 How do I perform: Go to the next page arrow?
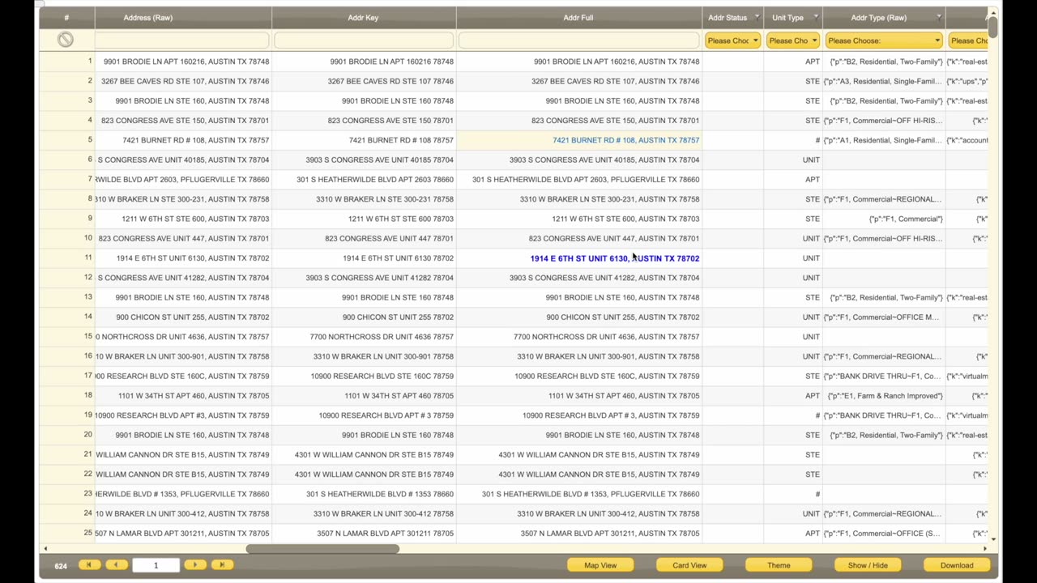tap(194, 565)
